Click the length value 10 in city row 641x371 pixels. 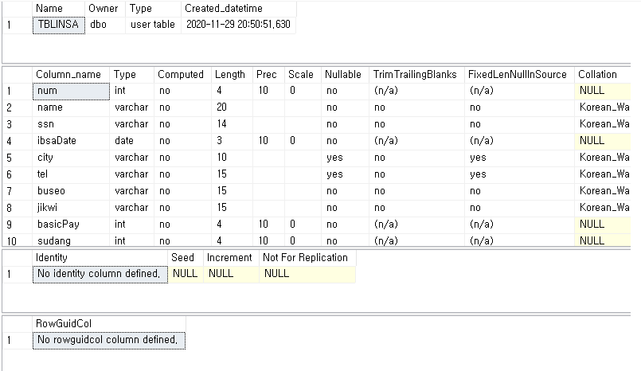pos(232,158)
